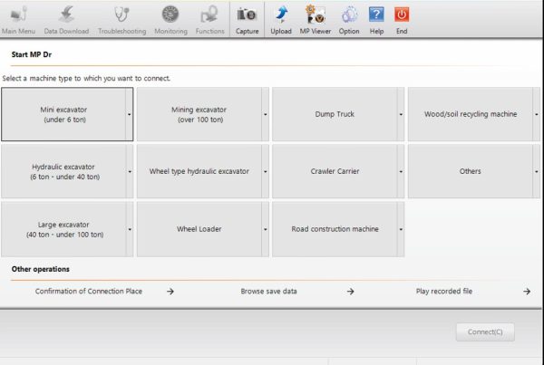Choose the Others machine type
The image size is (544, 365).
click(x=471, y=171)
